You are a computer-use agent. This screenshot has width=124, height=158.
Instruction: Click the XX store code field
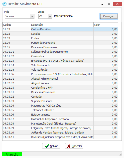point(43,16)
